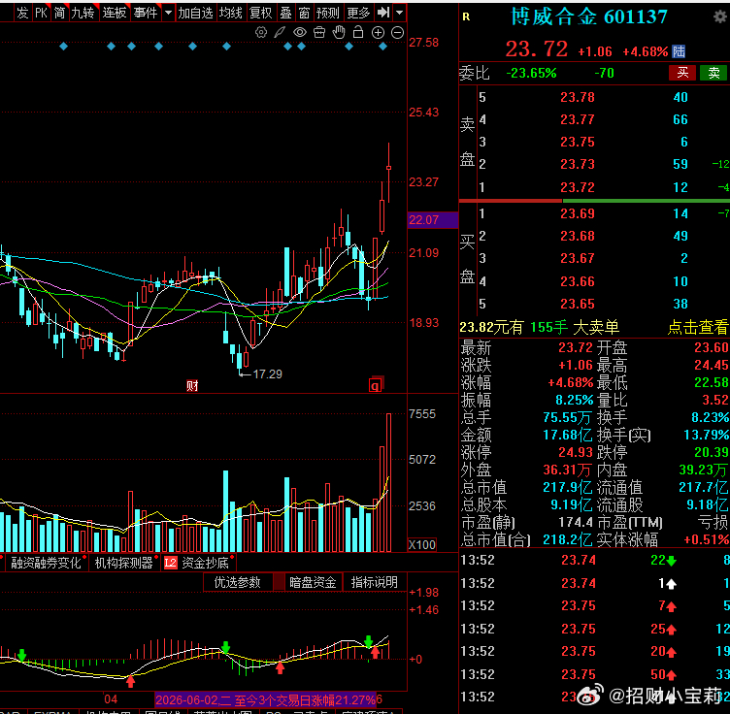Click the red q marker on chart
The height and width of the screenshot is (714, 730).
click(376, 385)
